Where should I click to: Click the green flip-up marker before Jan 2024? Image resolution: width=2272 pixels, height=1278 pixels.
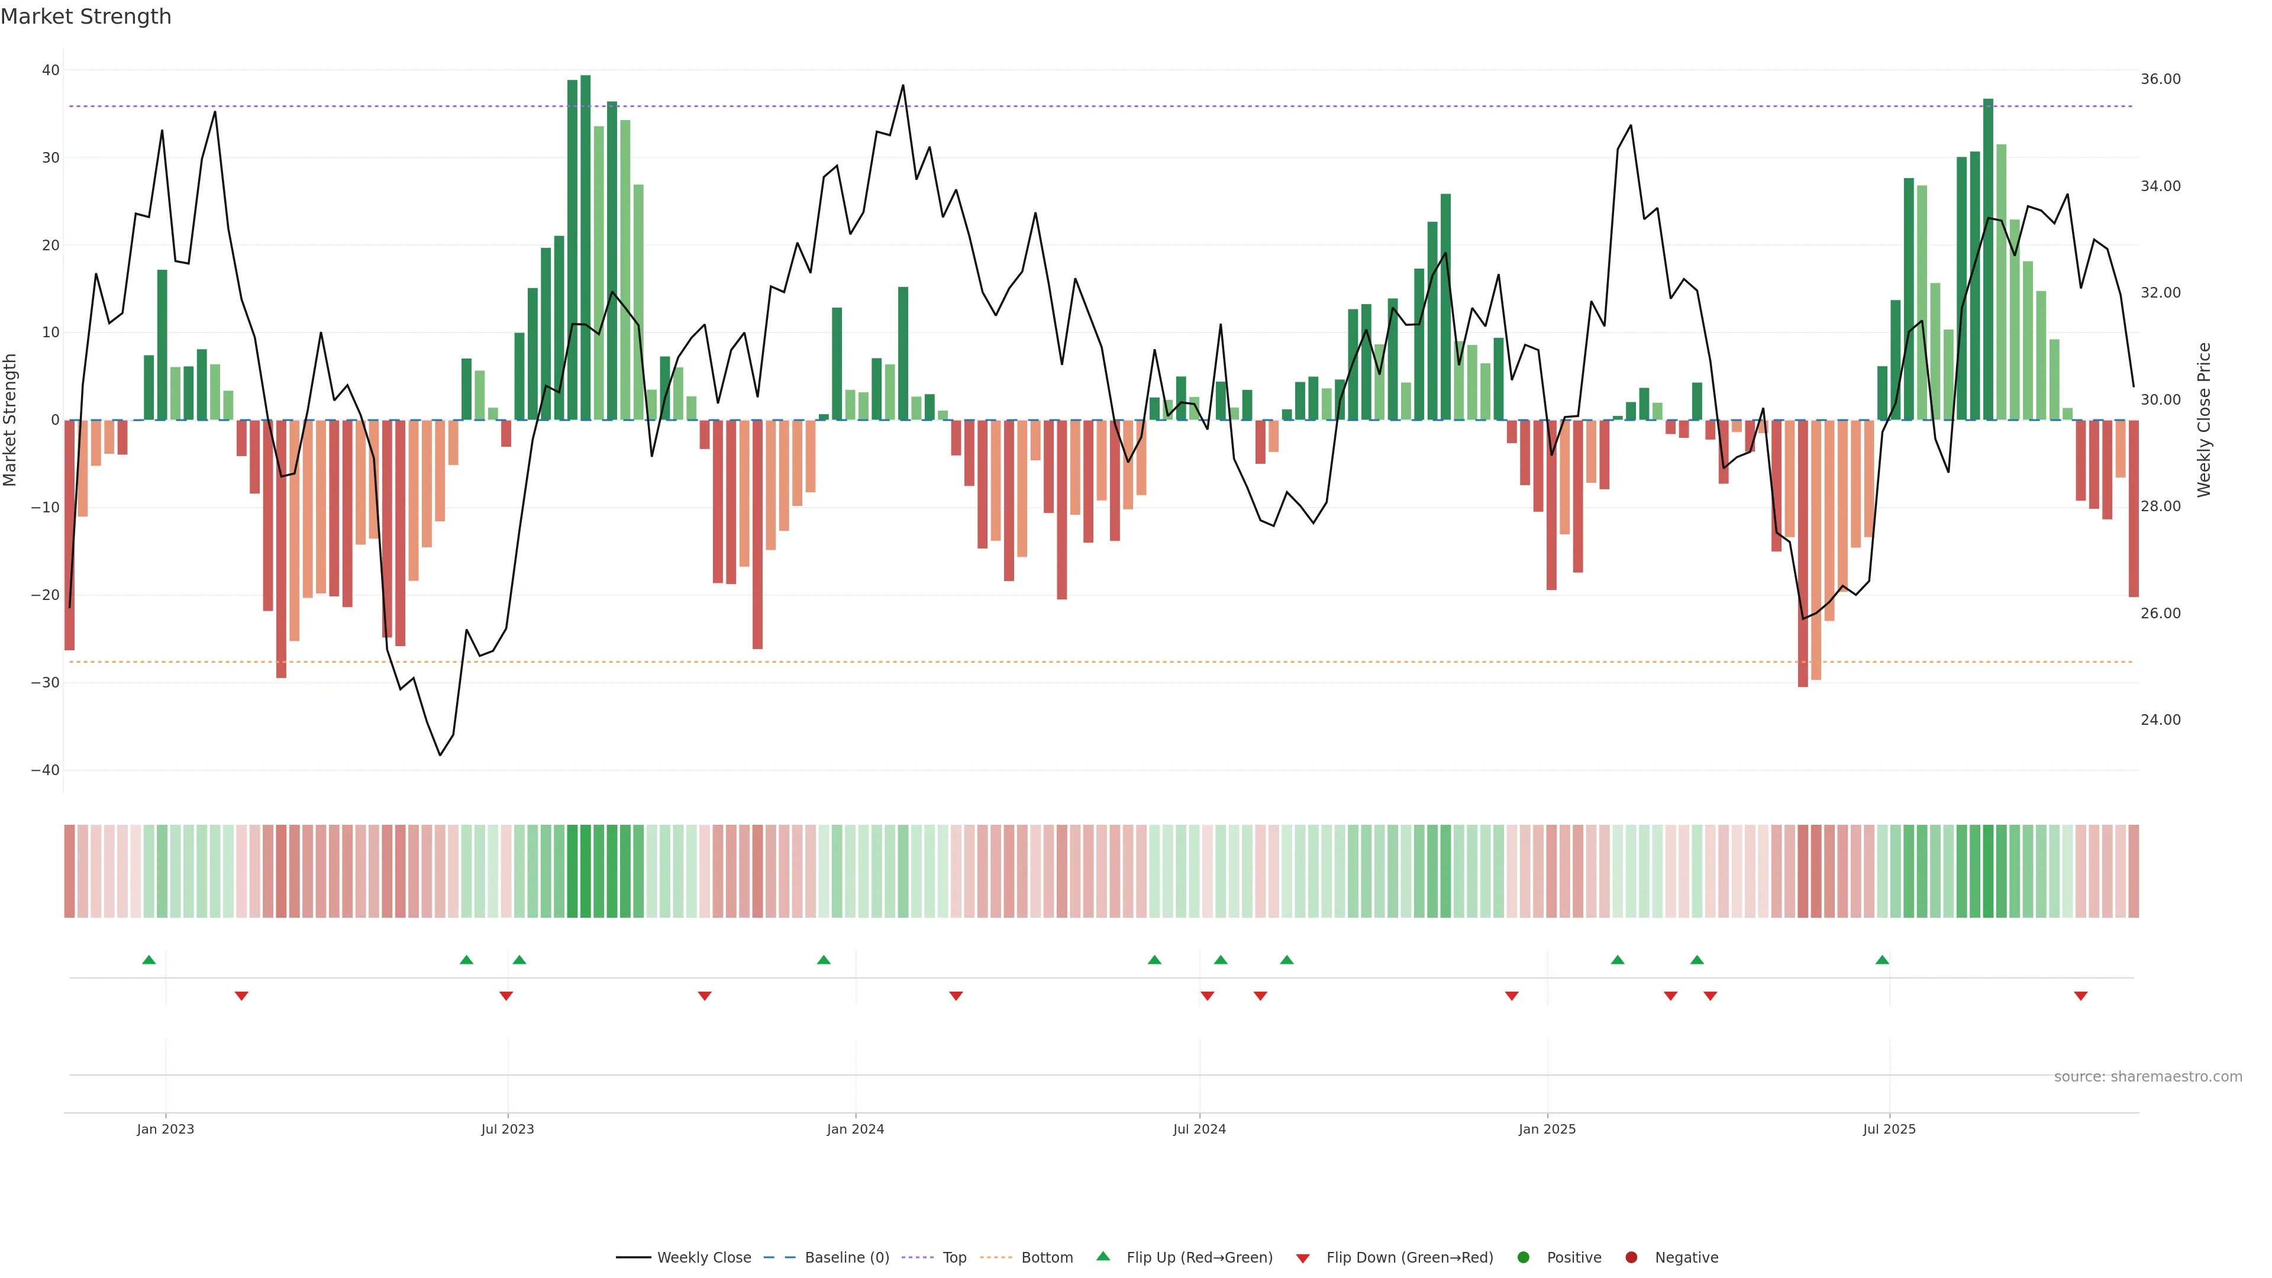pyautogui.click(x=824, y=960)
